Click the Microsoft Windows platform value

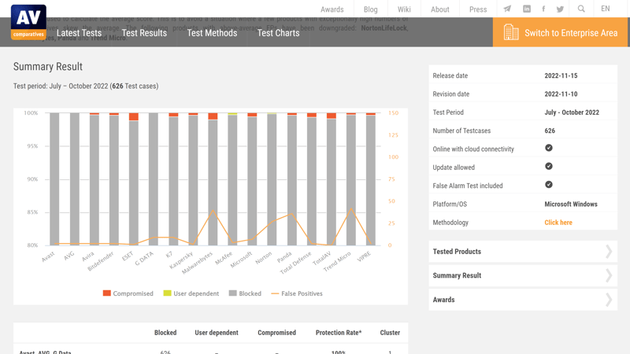click(x=570, y=204)
